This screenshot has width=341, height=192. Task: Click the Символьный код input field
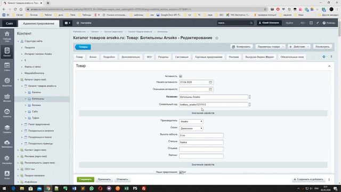click(214, 105)
